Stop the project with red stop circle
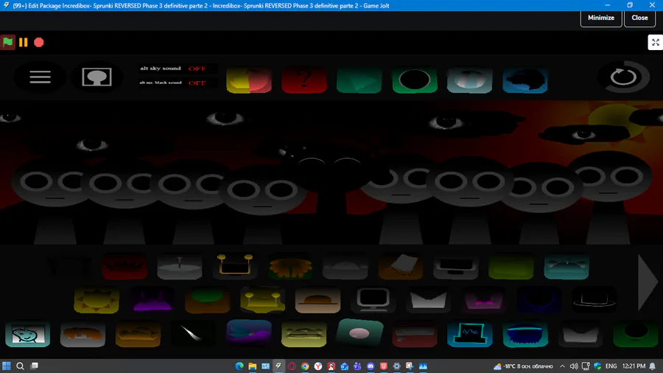The height and width of the screenshot is (373, 663). [x=39, y=42]
